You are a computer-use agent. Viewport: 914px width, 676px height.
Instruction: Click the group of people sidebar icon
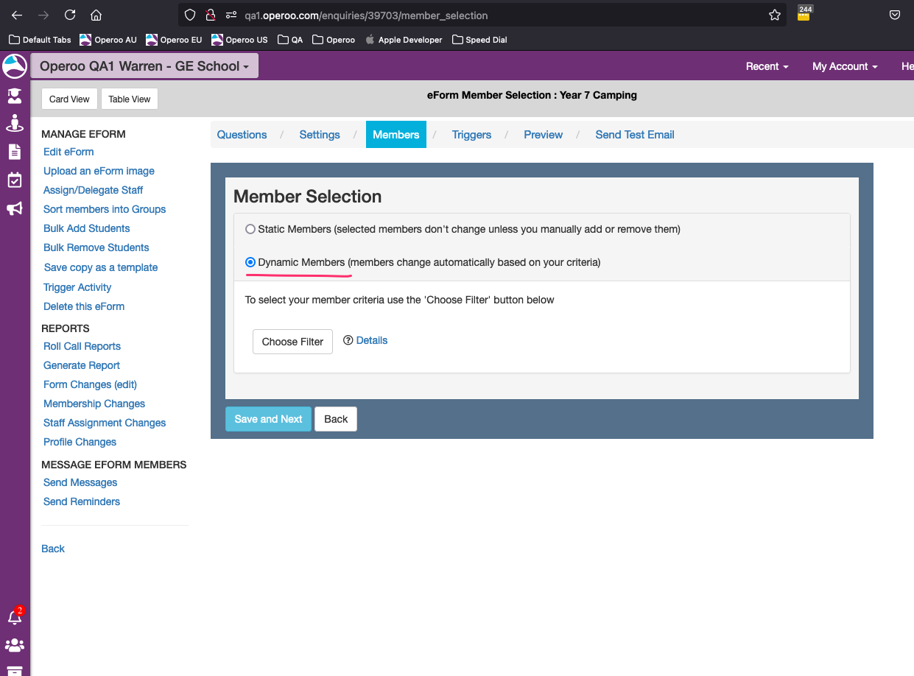(x=15, y=645)
